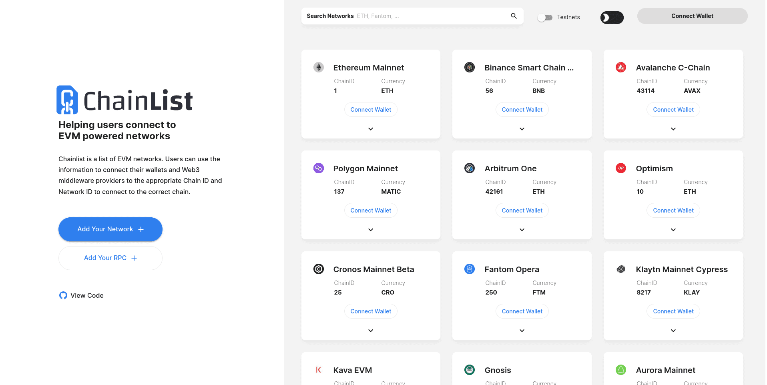Viewport: 767px width, 385px height.
Task: Click the FTM currency value
Action: [539, 293]
